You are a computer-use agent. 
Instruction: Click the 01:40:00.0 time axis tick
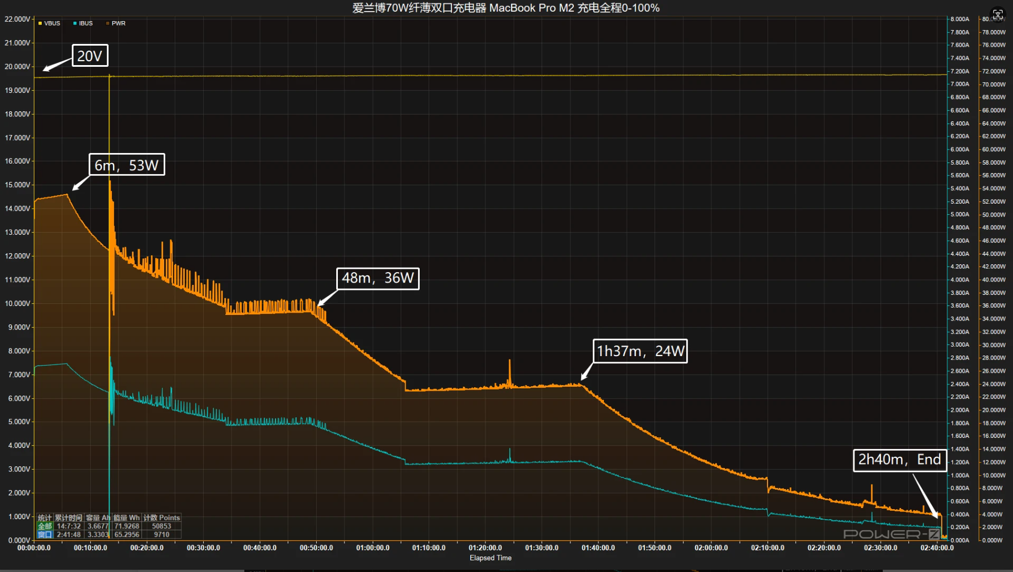click(x=598, y=548)
